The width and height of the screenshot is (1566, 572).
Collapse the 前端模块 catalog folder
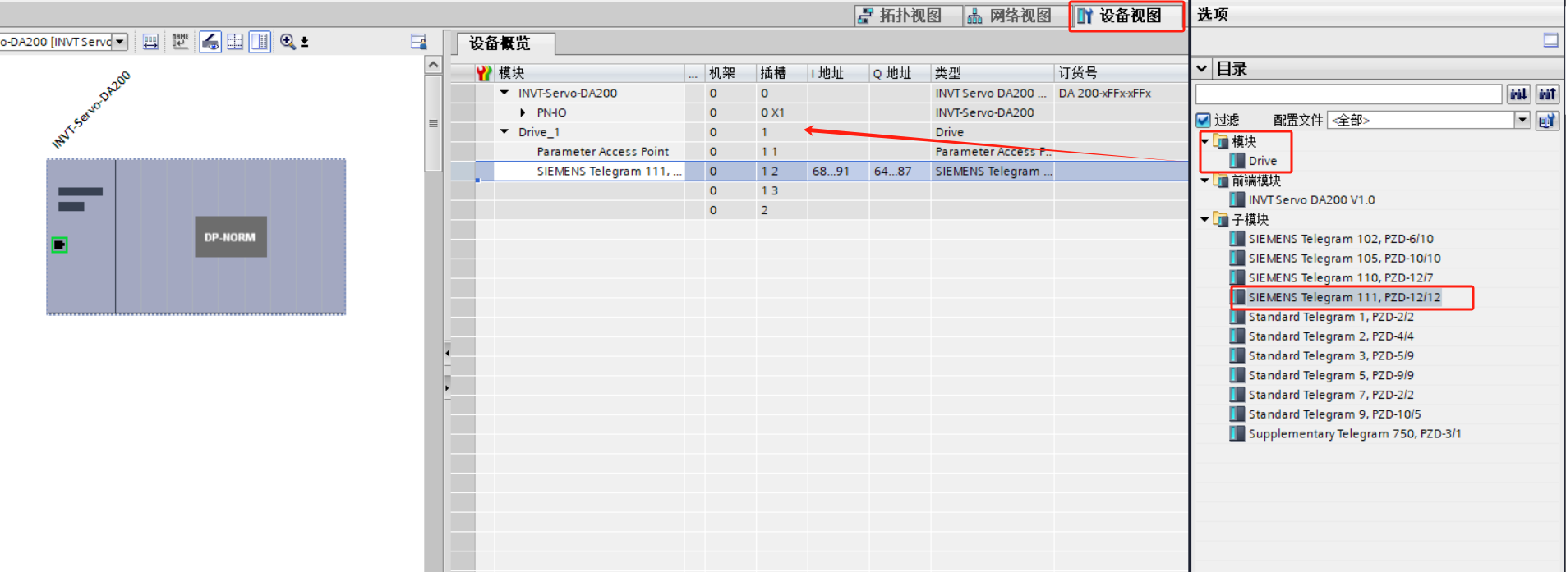pos(1205,180)
